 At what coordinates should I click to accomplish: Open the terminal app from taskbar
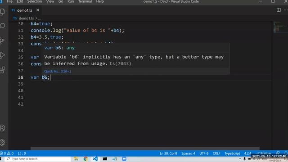[105, 159]
